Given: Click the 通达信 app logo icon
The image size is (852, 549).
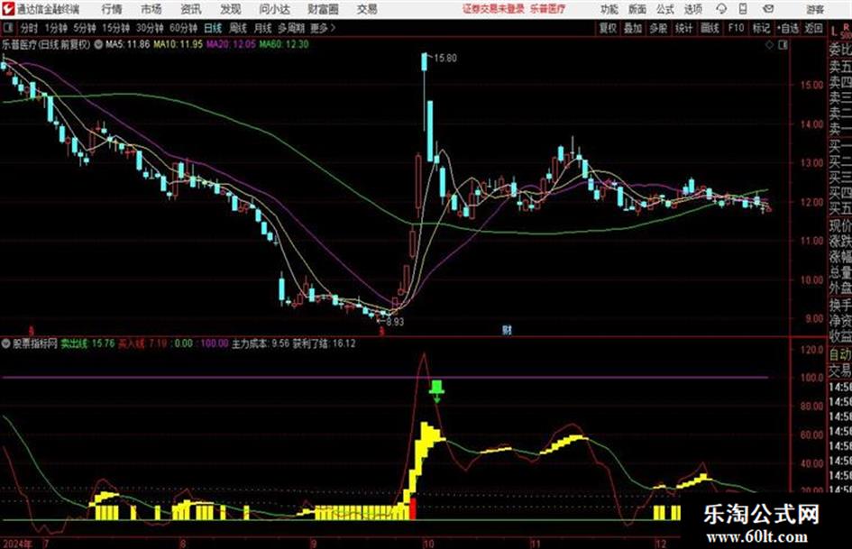Looking at the screenshot, I should [x=7, y=9].
